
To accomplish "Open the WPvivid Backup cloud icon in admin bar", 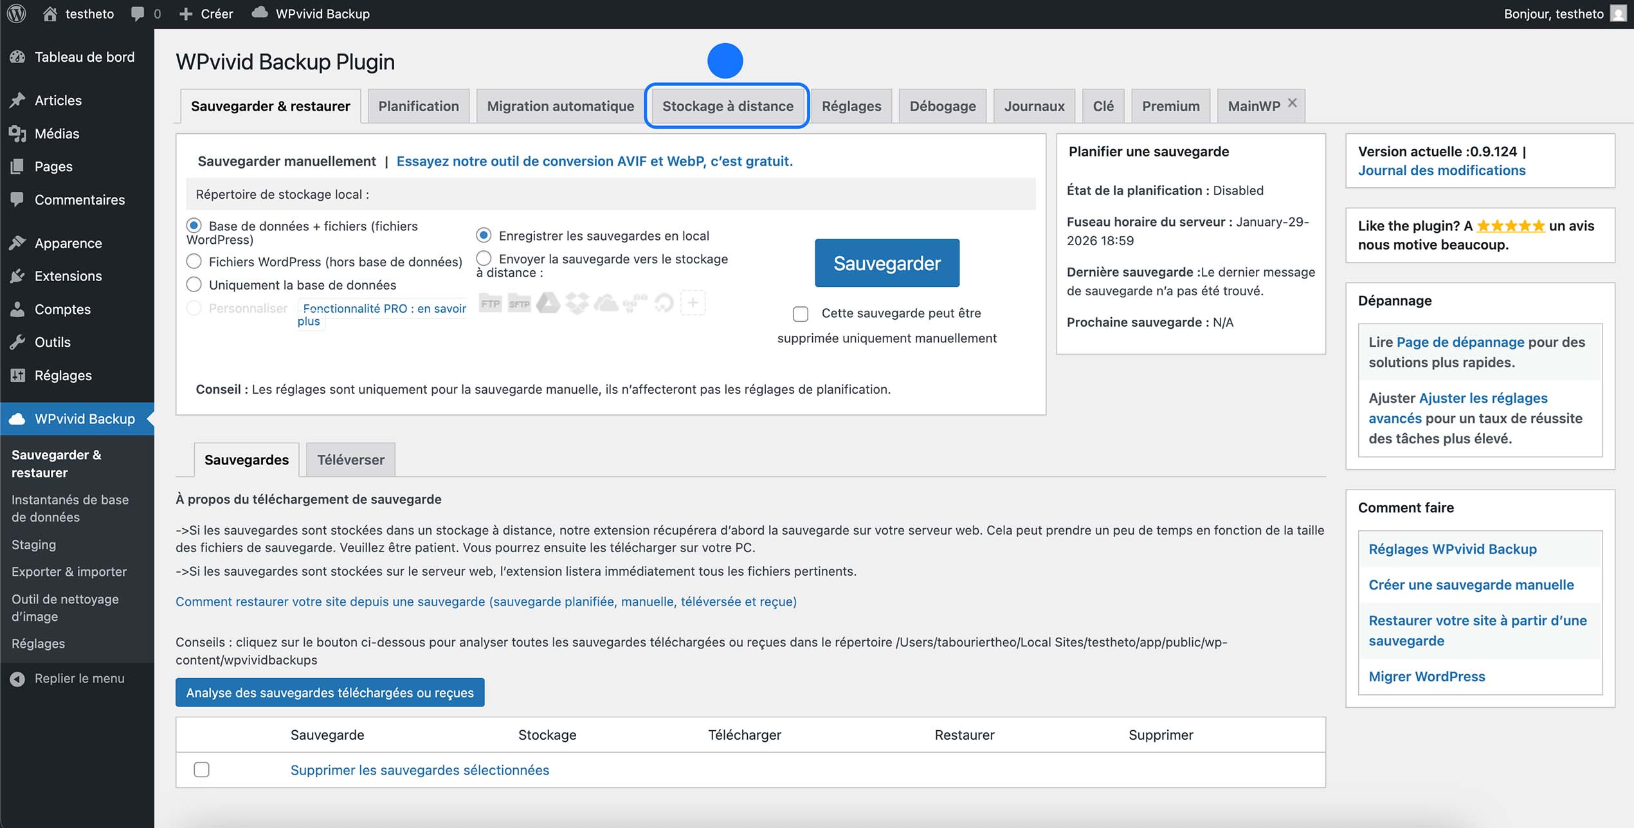I will tap(260, 13).
